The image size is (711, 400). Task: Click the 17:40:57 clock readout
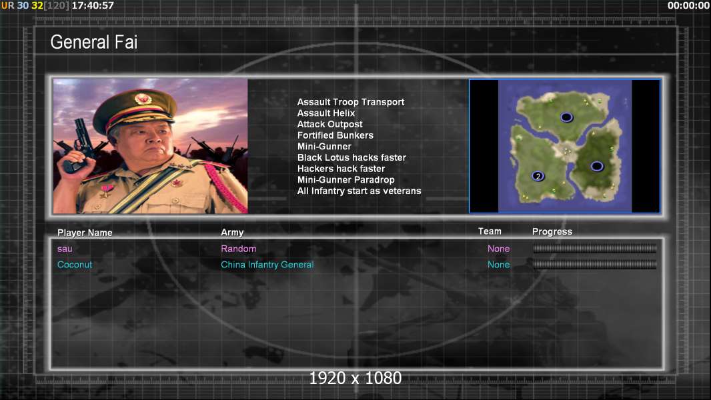pos(93,5)
